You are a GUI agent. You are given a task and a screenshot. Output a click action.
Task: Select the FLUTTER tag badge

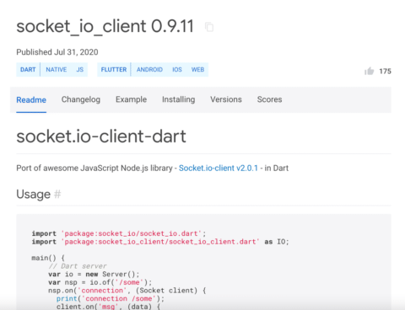click(114, 69)
